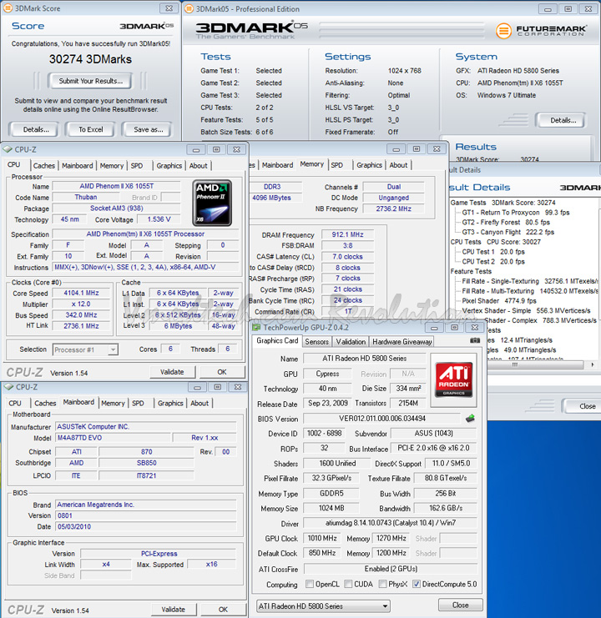
Task: Click OK in the upper CPU-Z window
Action: [x=222, y=372]
